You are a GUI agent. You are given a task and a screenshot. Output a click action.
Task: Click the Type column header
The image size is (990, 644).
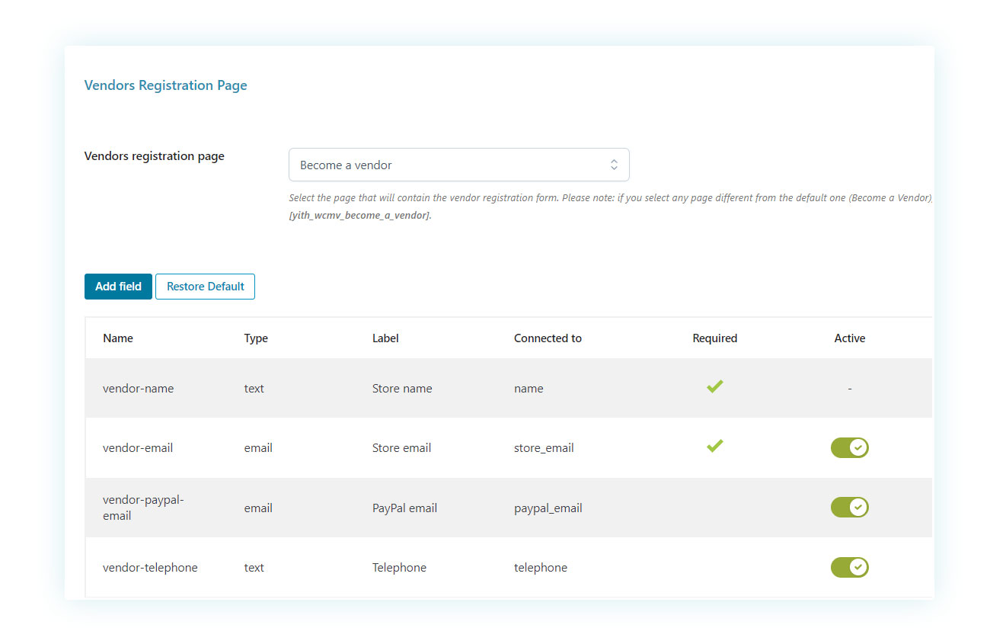pyautogui.click(x=256, y=338)
